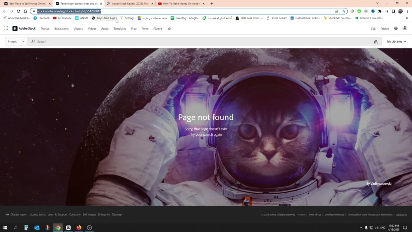Open the Free menu item
The width and height of the screenshot is (412, 232).
coord(134,29)
